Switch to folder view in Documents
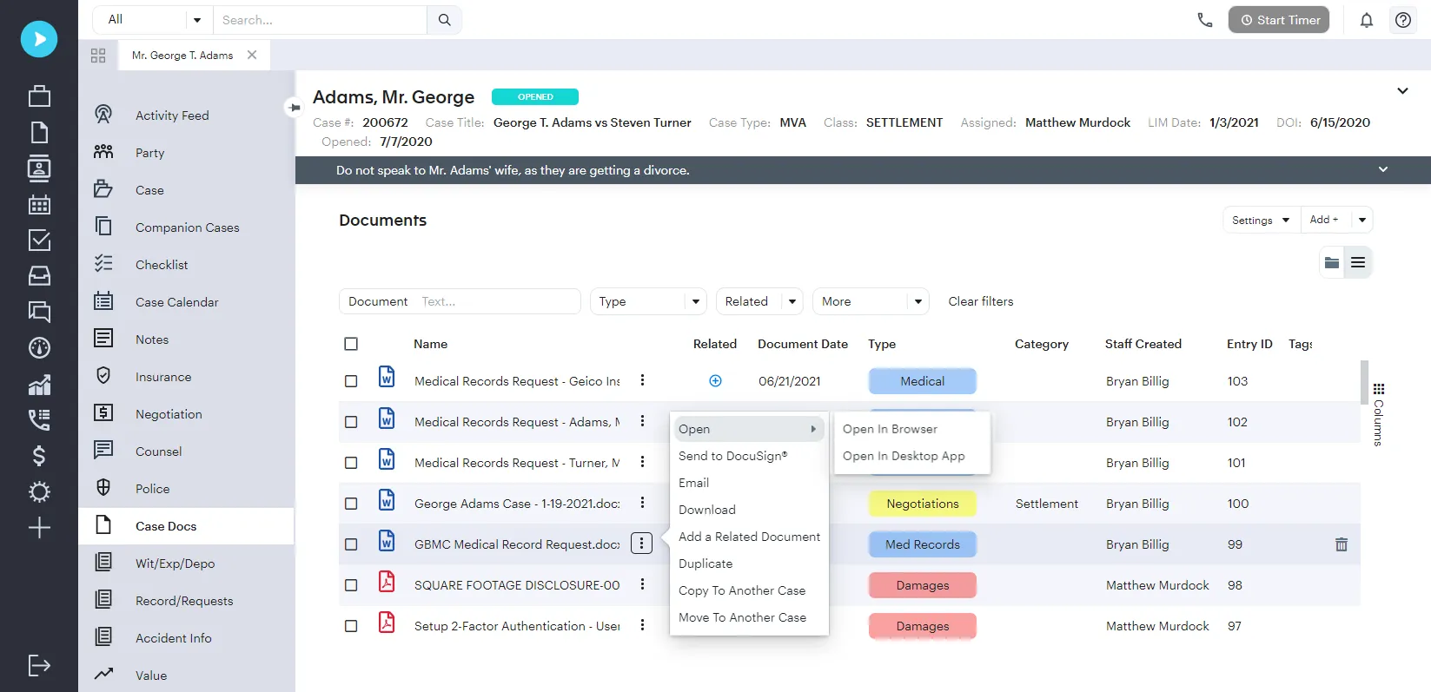1431x692 pixels. [x=1331, y=263]
